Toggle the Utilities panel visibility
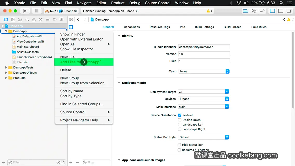Screen dimensions: 295x166 click(289, 11)
